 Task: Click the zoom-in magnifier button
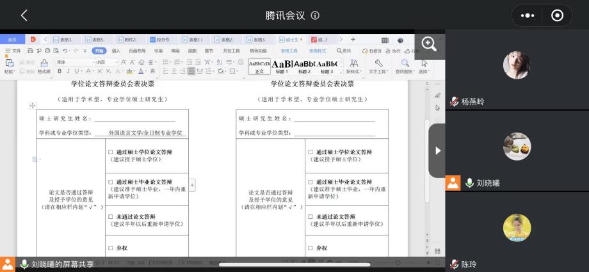[x=429, y=44]
